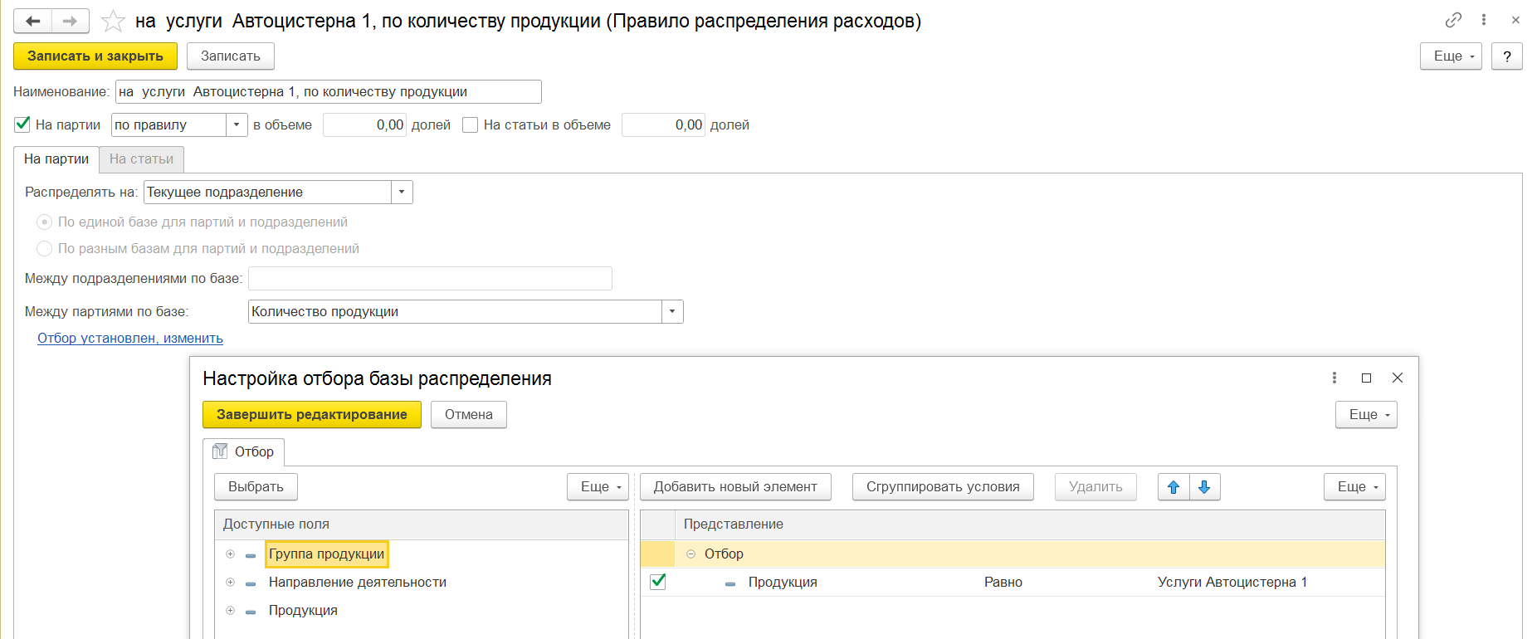Toggle the 'На партии' checkbox

(x=22, y=124)
